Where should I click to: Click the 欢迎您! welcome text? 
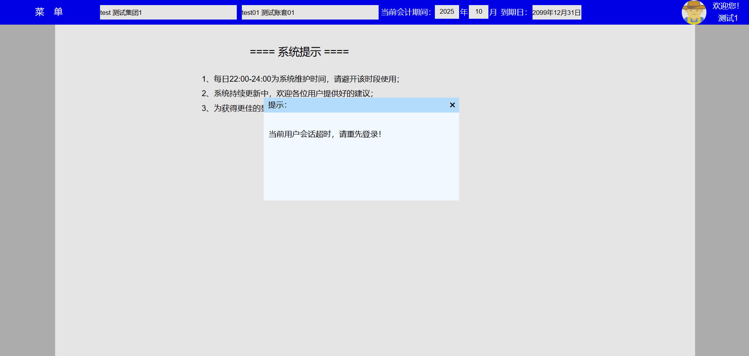726,6
